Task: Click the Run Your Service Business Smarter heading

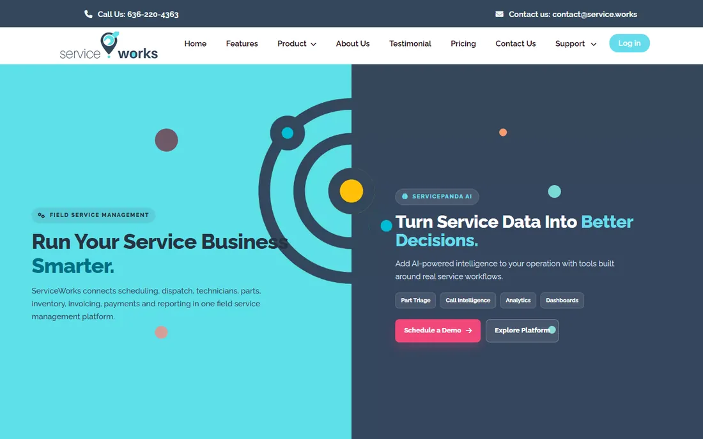Action: click(x=160, y=254)
